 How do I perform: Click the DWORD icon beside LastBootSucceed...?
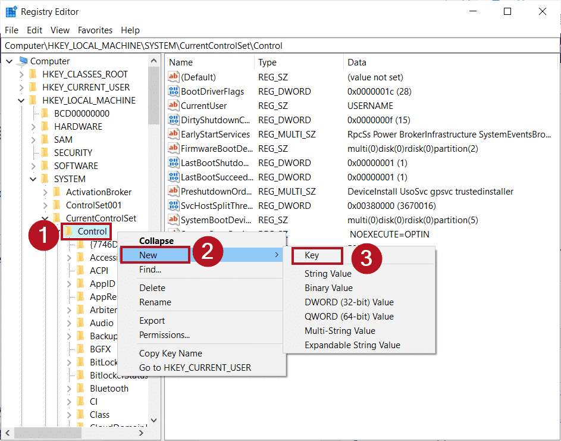(174, 177)
